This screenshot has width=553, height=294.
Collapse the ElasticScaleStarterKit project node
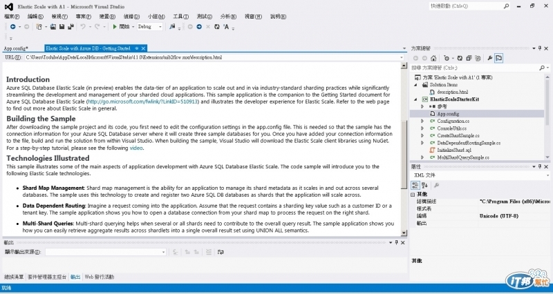pyautogui.click(x=415, y=99)
